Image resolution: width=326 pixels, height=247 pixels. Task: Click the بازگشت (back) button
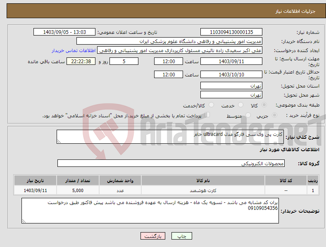[x=153, y=236]
